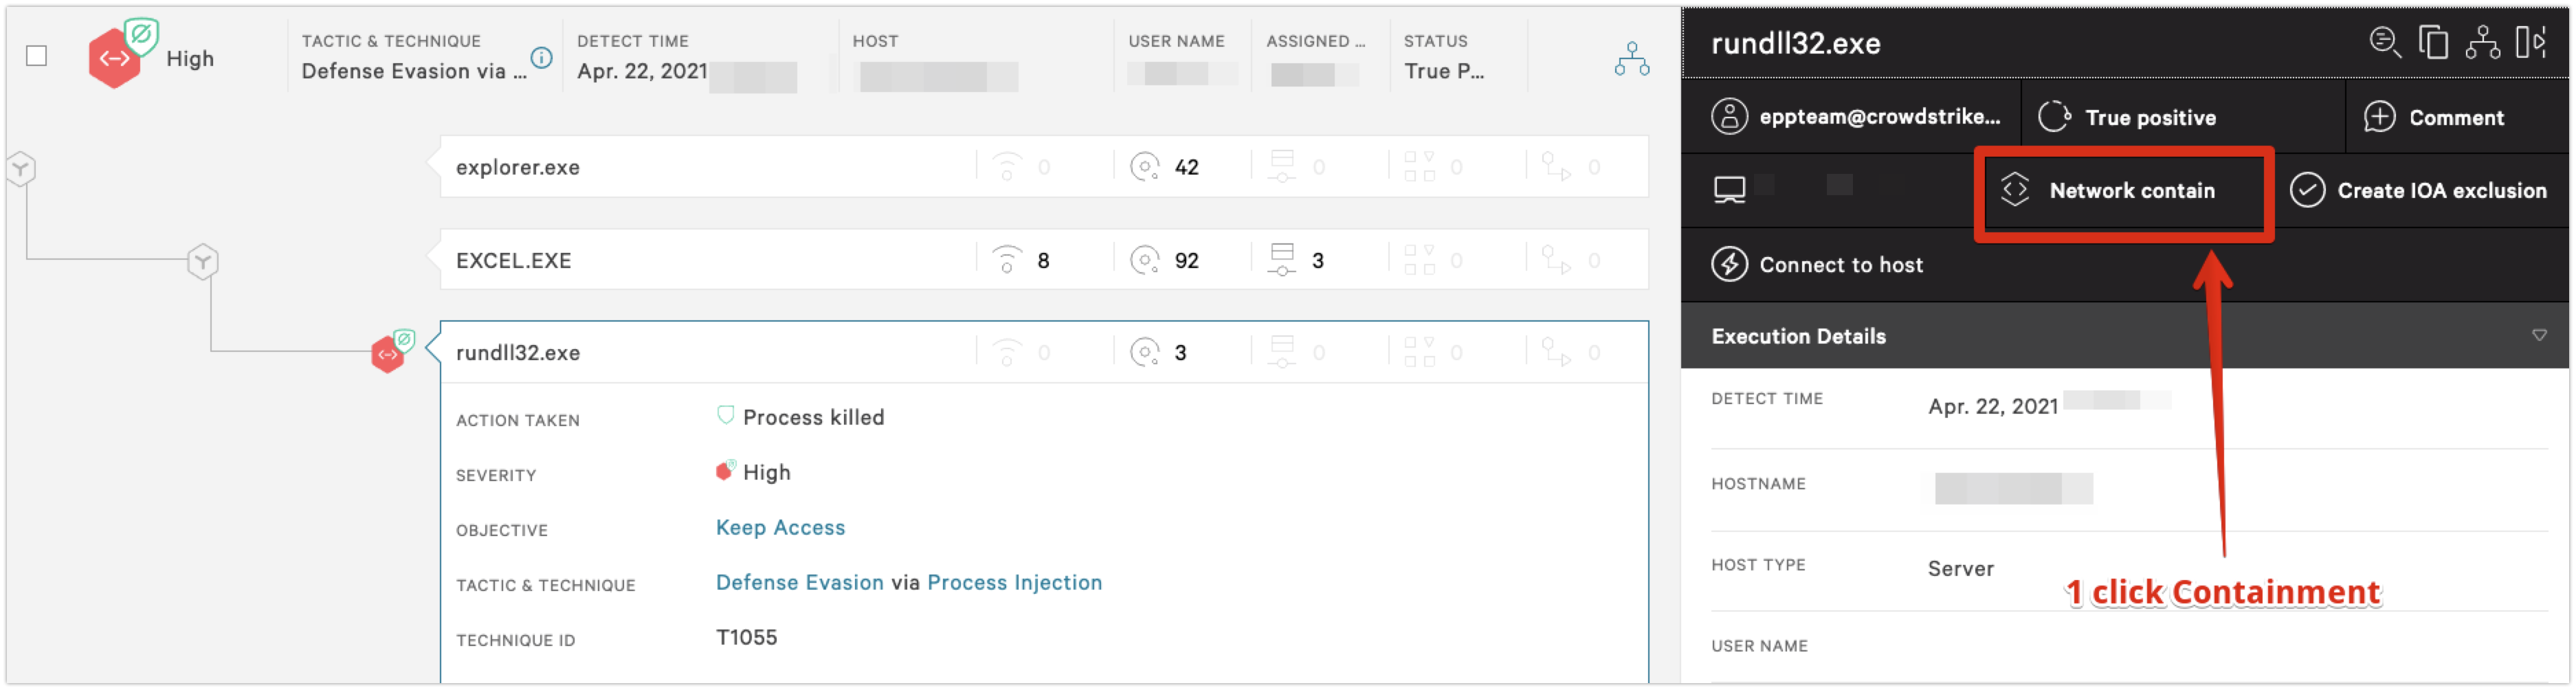Tick the detection row checkbox beside High
The image size is (2576, 690).
36,56
